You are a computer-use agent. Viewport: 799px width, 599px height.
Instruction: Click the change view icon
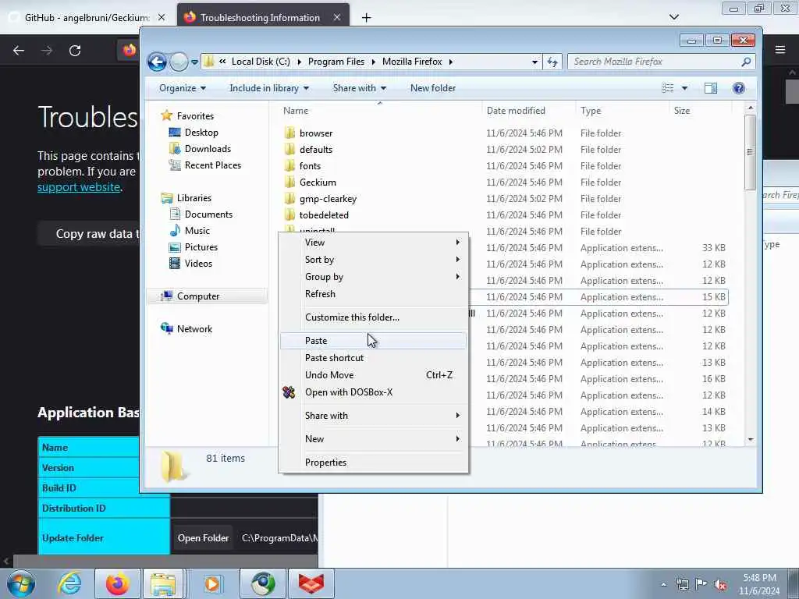point(668,88)
